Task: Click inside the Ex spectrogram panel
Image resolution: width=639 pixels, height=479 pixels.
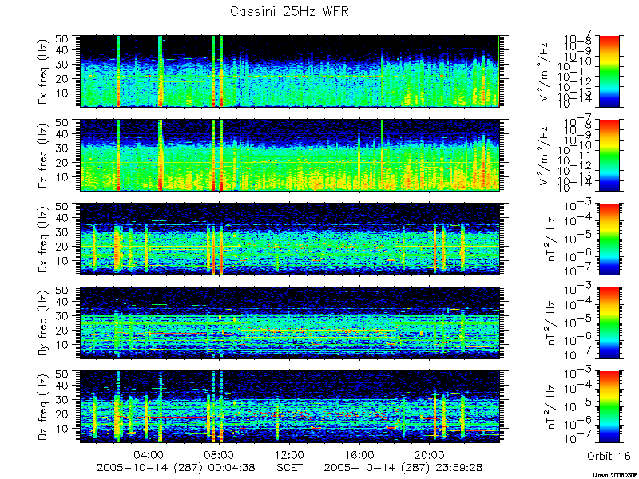Action: tap(289, 71)
